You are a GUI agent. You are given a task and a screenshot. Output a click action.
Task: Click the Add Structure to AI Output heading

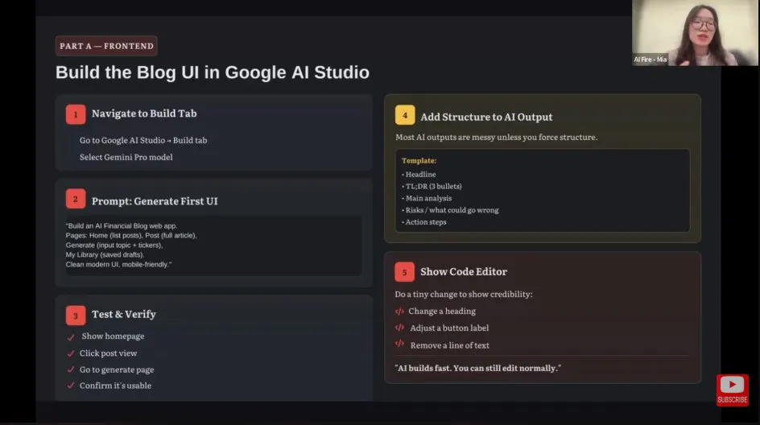coord(486,117)
